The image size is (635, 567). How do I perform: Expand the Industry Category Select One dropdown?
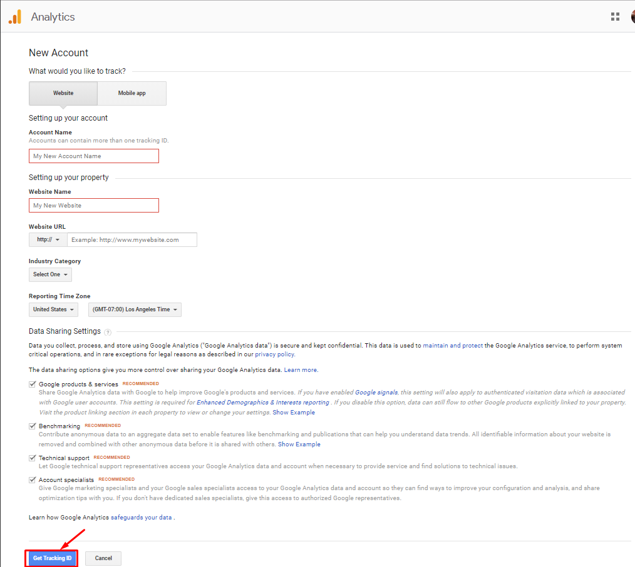[50, 274]
